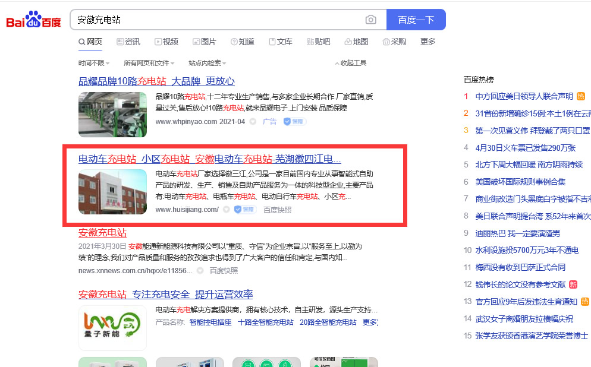
Task: Open the 品耀品牌10路充电站 ad link
Action: (156, 81)
